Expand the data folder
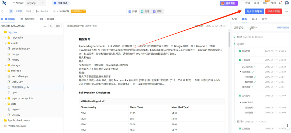Image resolution: width=291 pixels, height=133 pixels. 5,104
